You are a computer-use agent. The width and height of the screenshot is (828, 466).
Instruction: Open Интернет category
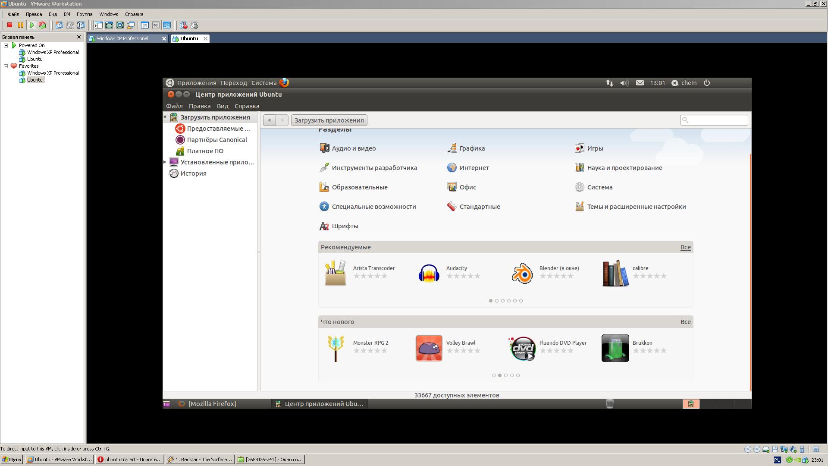click(468, 168)
